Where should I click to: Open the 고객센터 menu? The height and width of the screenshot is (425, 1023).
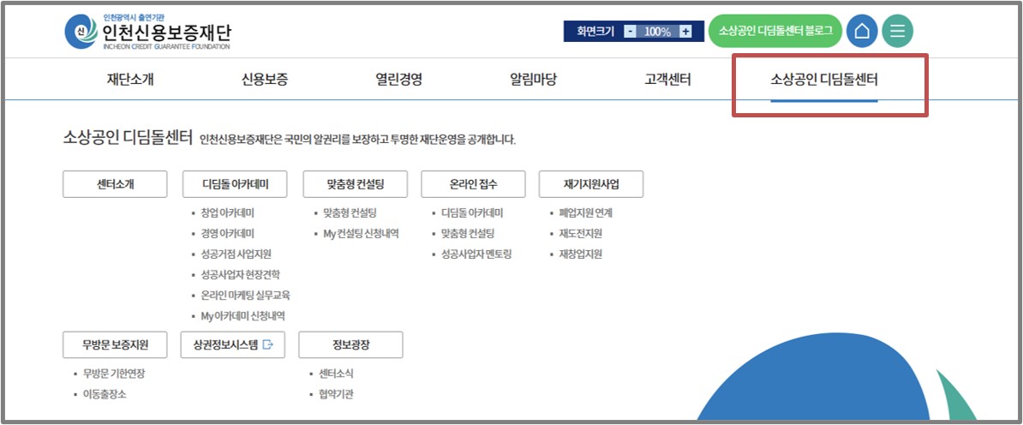[667, 81]
